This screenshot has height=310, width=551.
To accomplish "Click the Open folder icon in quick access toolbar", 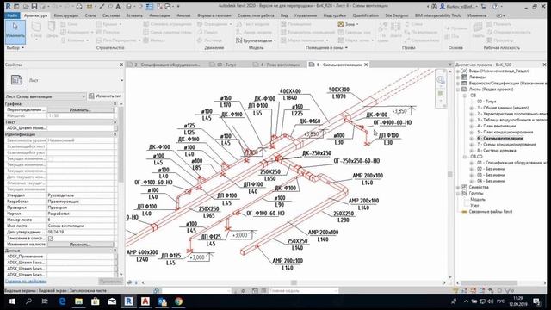I will coord(26,7).
